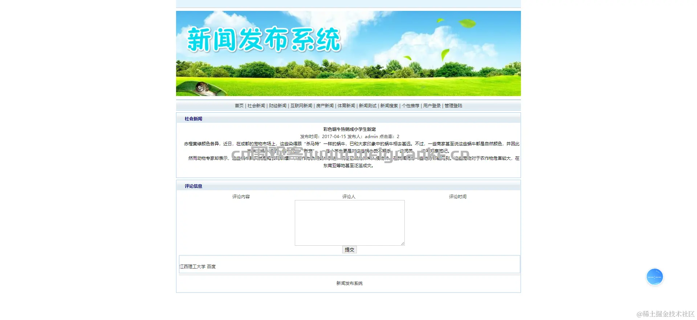The width and height of the screenshot is (697, 320).
Task: Click the footer text 新闻发布系统
Action: click(x=349, y=283)
